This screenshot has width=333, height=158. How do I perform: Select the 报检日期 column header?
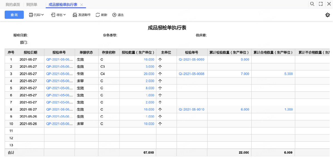click(31, 52)
